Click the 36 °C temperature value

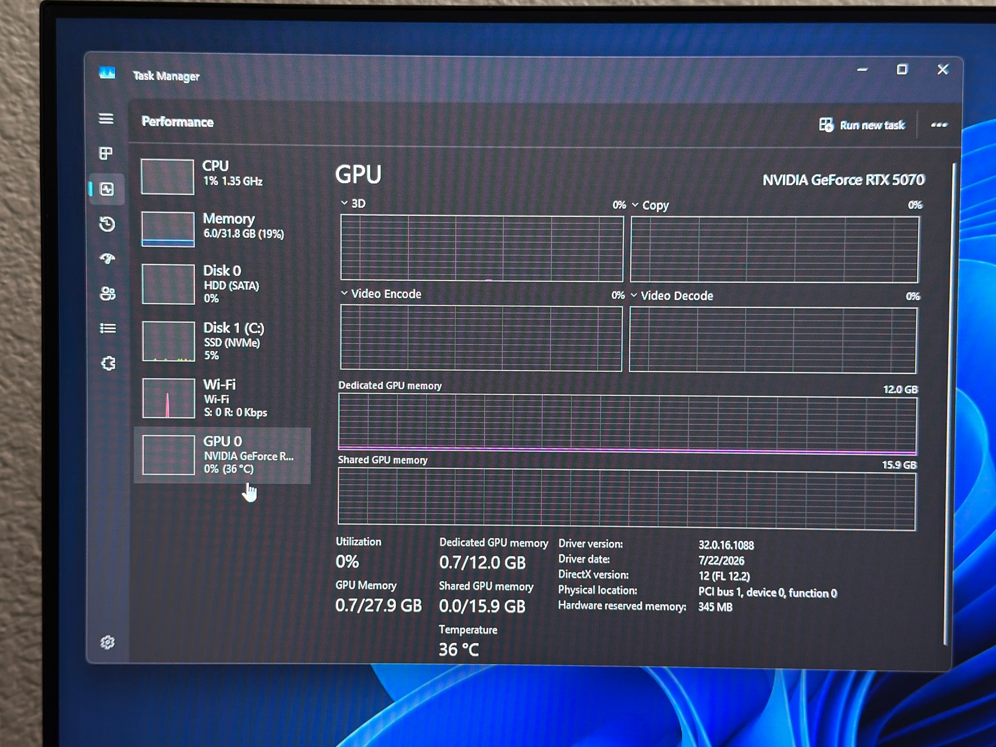point(459,650)
